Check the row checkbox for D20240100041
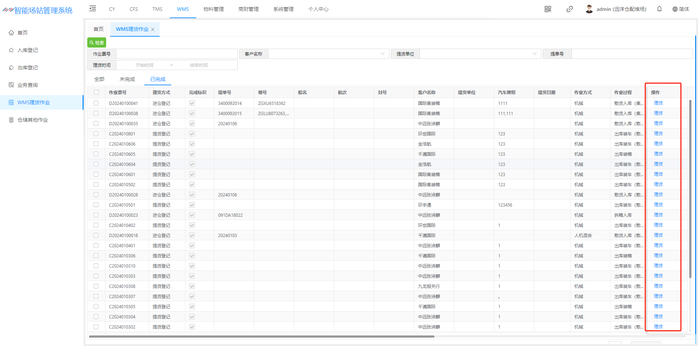Viewport: 698px width, 346px height. 96,103
